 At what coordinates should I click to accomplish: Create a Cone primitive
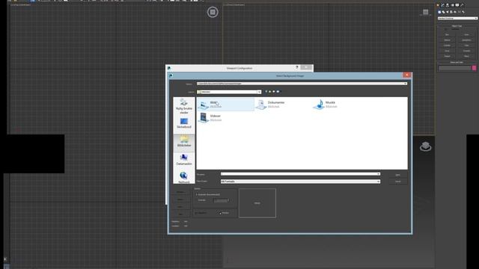(x=466, y=34)
